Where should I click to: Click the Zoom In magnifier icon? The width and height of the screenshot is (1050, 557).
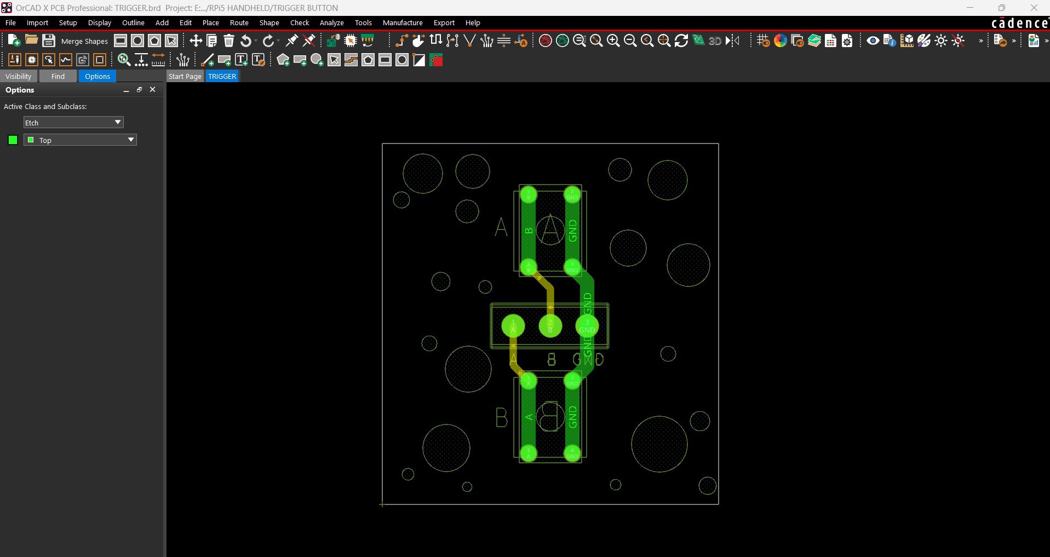(613, 41)
